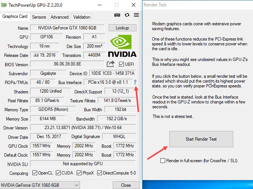Click the Driver Date field Dec 15, 2017
Image resolution: width=253 pixels, height=189 pixels.
point(49,137)
